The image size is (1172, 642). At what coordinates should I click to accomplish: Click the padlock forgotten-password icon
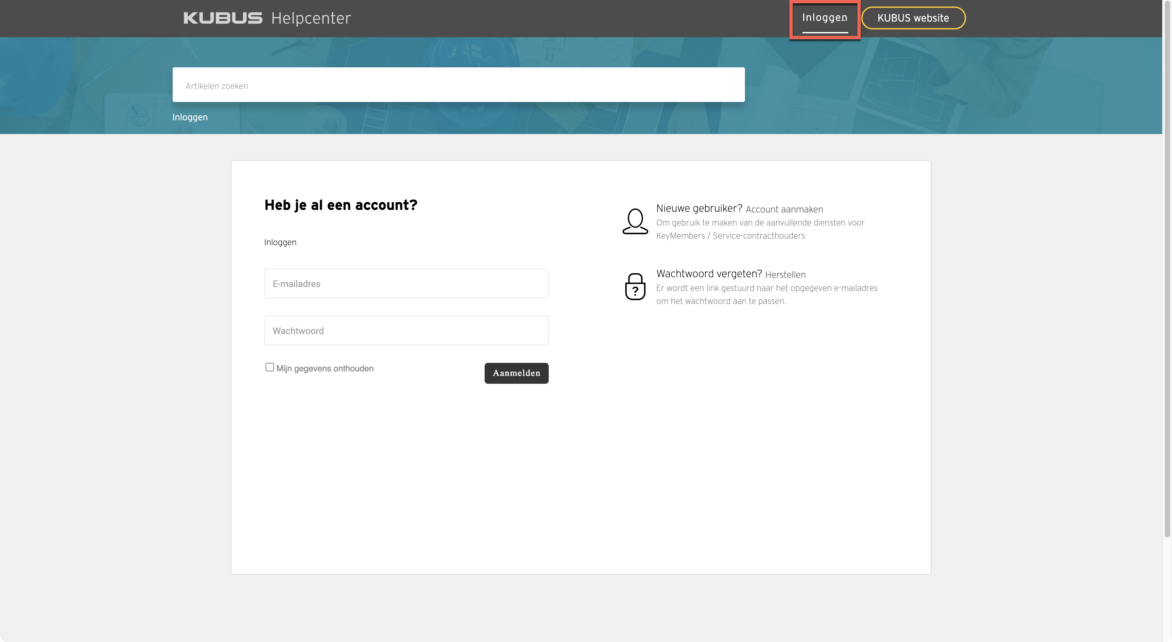point(635,286)
